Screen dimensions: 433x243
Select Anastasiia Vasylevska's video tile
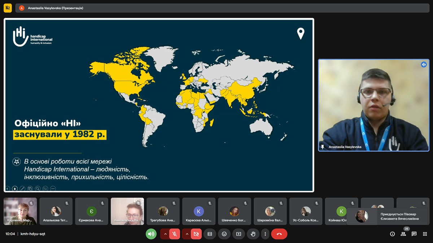[374, 105]
